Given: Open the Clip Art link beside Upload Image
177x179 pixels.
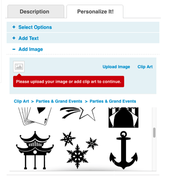Looking at the screenshot, I should click(x=145, y=67).
